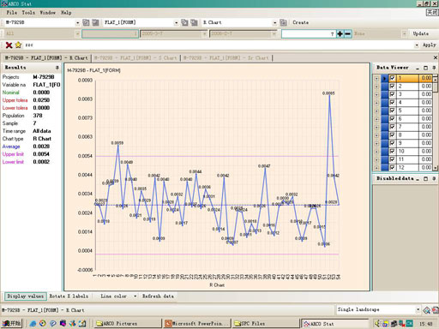Click the yellow star favorite icon
Screen dimensions: 439x329
18,45
